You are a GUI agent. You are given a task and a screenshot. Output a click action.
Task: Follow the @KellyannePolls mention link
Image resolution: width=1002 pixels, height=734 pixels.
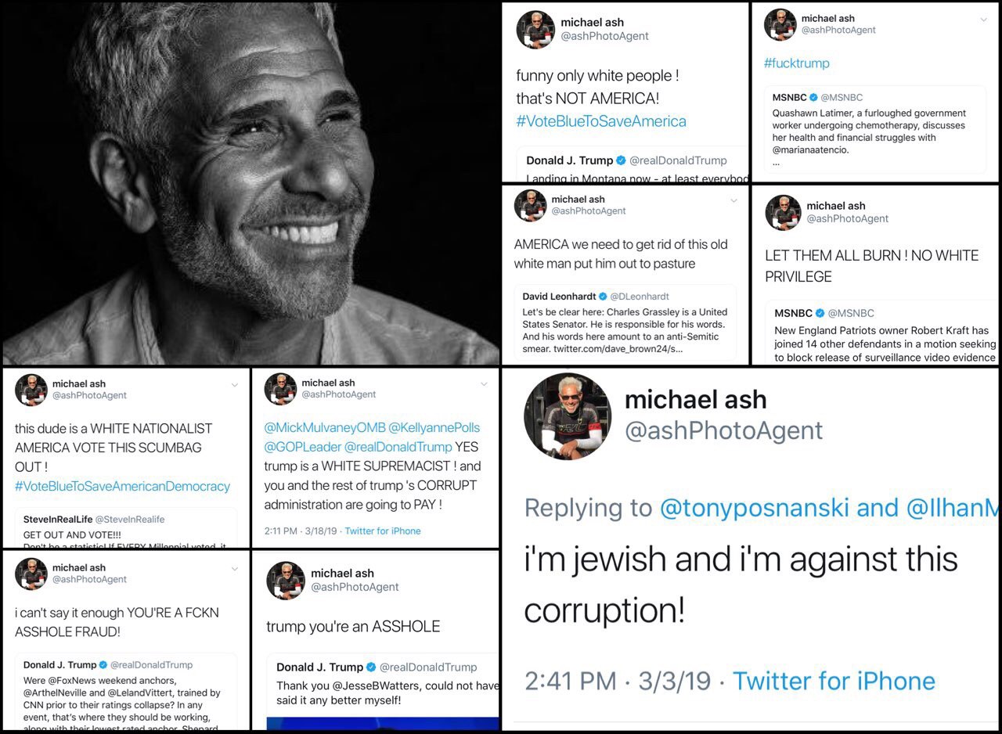(434, 428)
